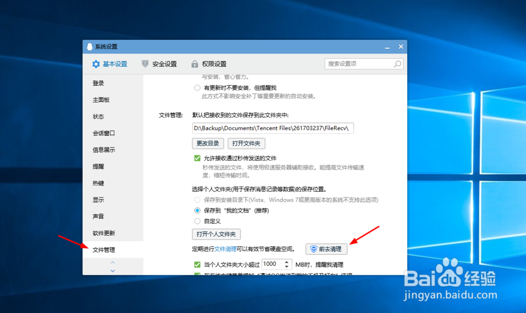Select 主面板 in the sidebar

(113, 100)
